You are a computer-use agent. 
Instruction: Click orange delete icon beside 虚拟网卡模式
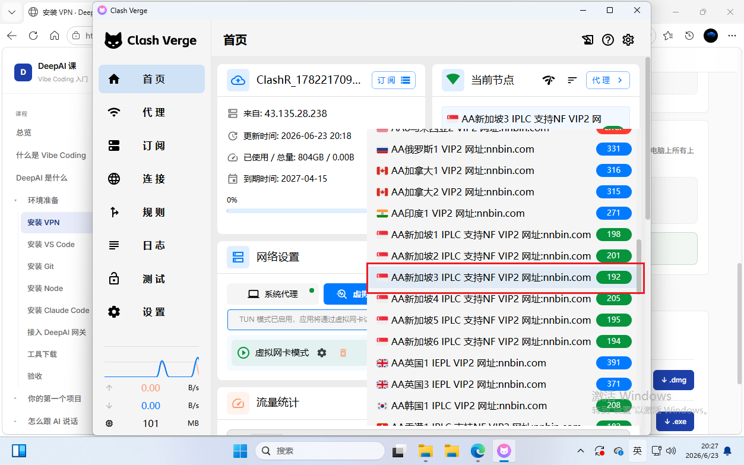pyautogui.click(x=343, y=353)
